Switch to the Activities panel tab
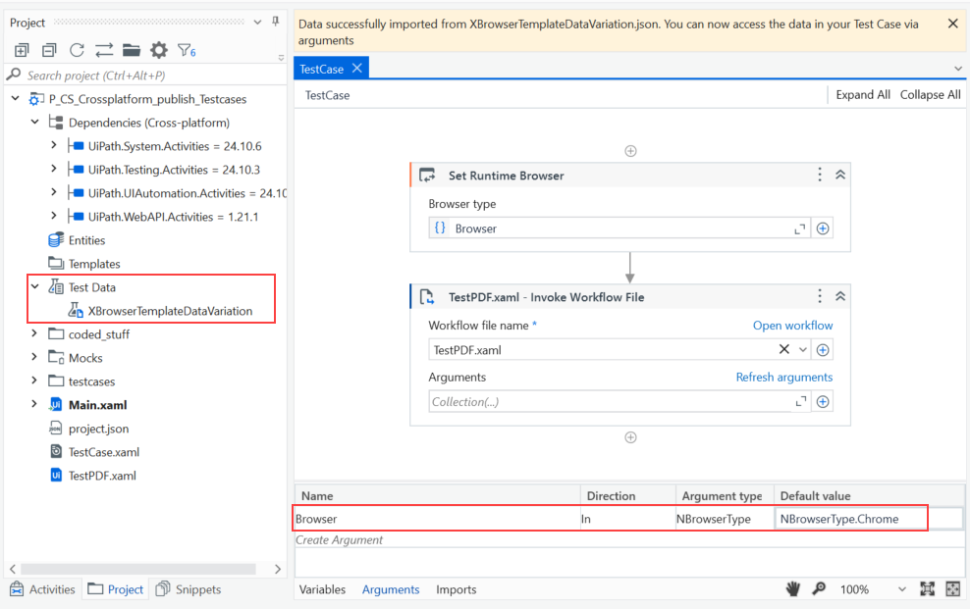Screen dimensions: 970x609 [x=42, y=589]
